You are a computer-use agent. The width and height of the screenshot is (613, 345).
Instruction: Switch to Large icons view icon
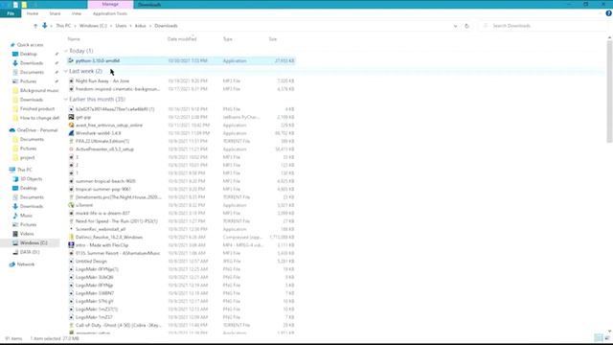tap(606, 338)
